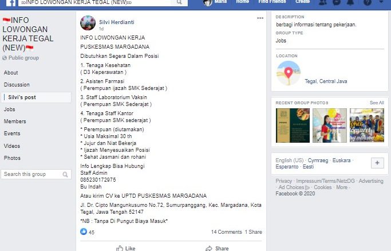Viewport: 391px width, 251px height.
Task: Open notifications bell icon
Action: pyautogui.click(x=350, y=2)
